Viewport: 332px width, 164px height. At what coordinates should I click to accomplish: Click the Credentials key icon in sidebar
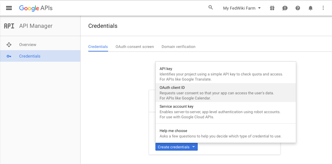(x=9, y=56)
